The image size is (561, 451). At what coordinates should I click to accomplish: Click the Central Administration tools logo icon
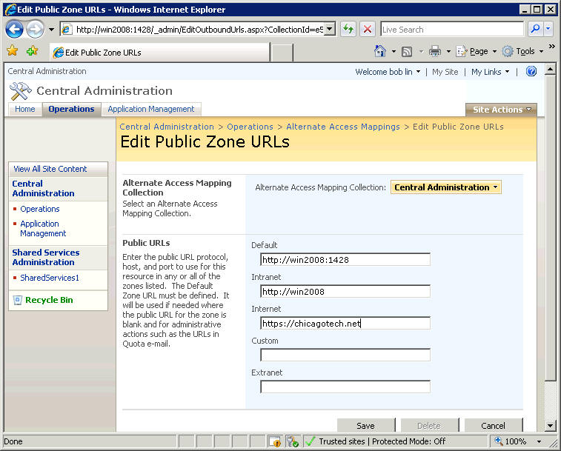[x=21, y=91]
